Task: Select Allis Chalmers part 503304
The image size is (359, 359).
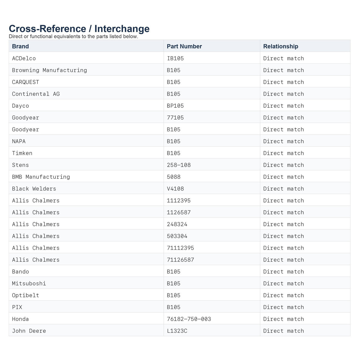Action: point(177,236)
